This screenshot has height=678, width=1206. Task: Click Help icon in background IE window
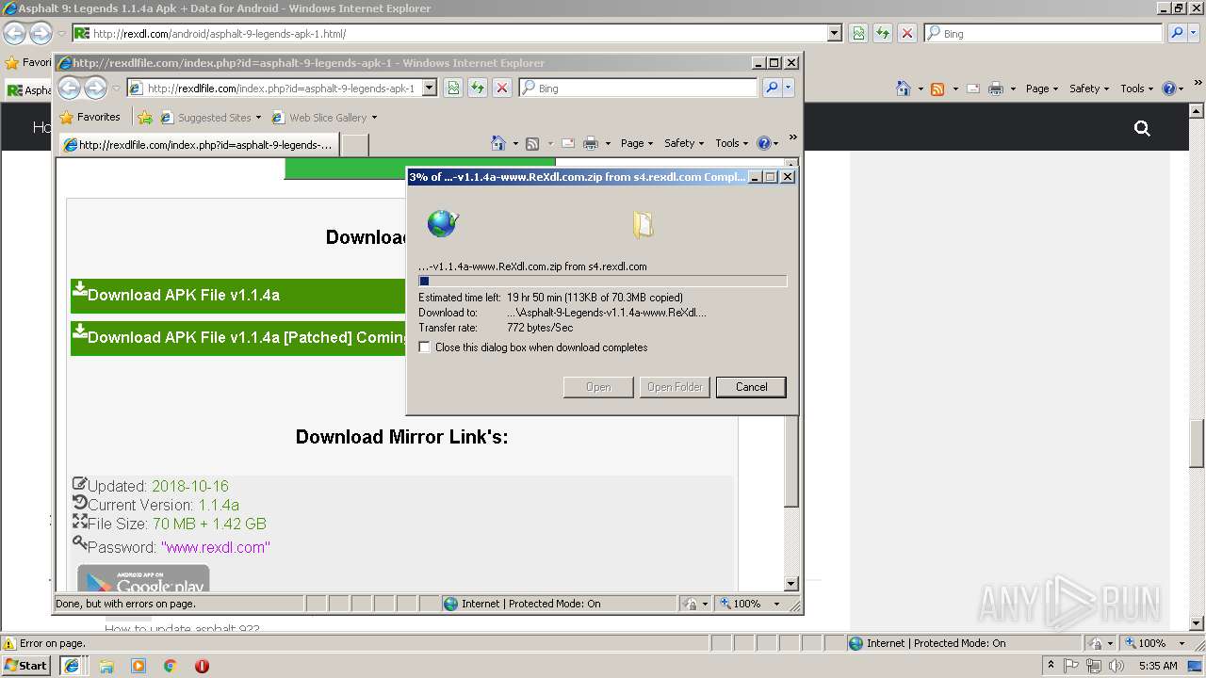click(1169, 89)
